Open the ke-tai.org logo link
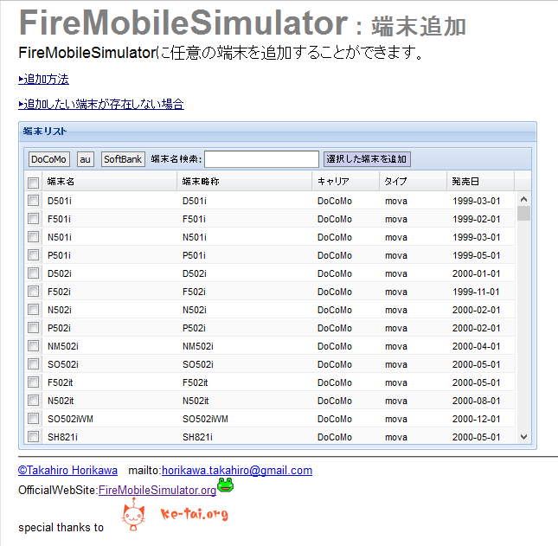Viewport: 558px width, 546px height. (x=194, y=514)
